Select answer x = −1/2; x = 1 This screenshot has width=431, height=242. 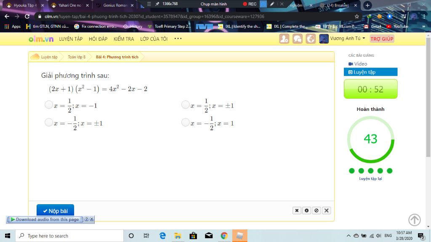186,122
